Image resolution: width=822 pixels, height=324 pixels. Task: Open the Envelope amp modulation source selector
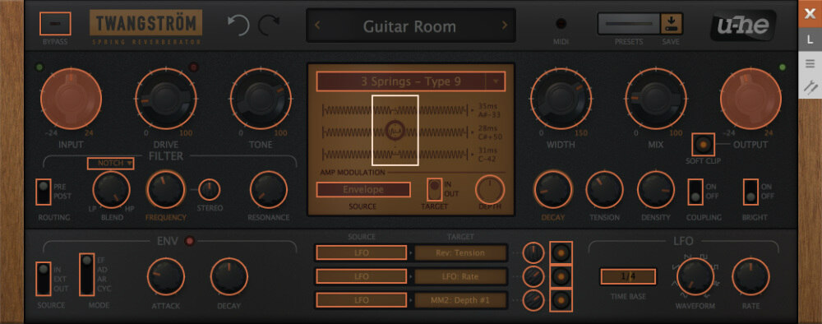pos(363,189)
